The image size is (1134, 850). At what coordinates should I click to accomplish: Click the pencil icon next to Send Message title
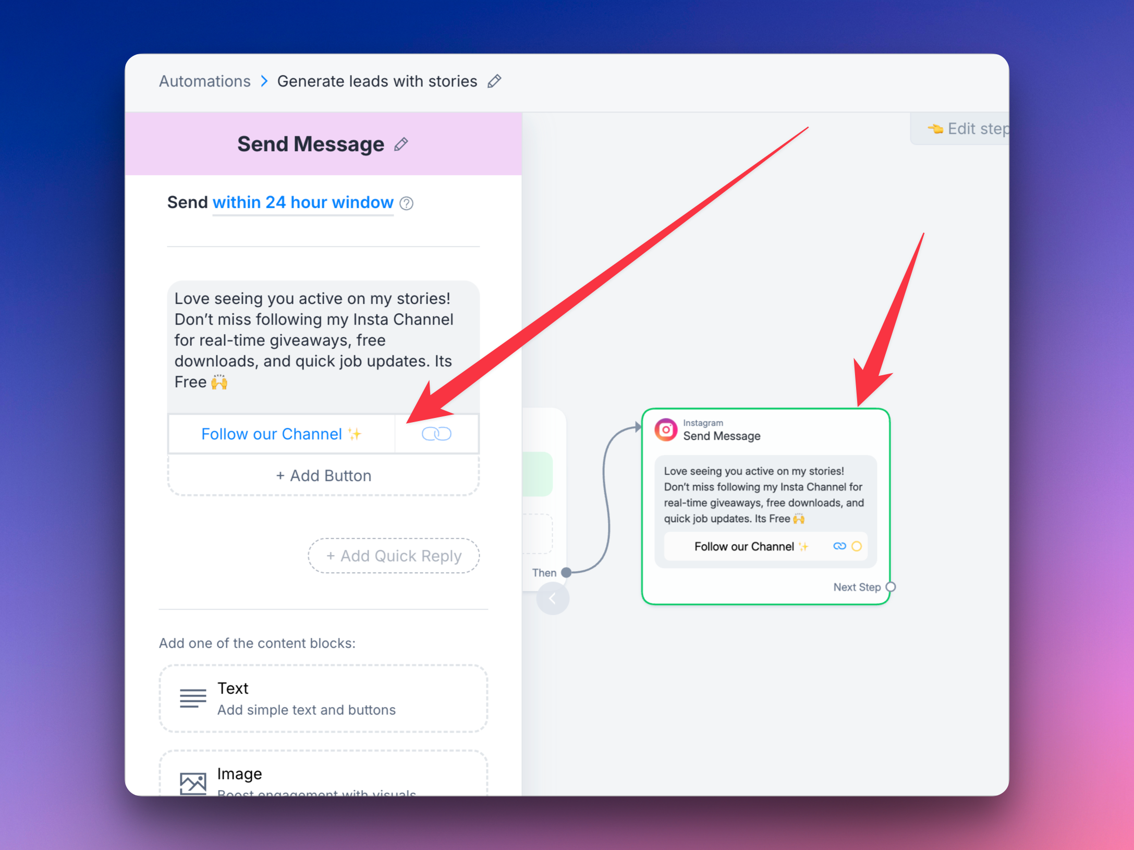401,144
